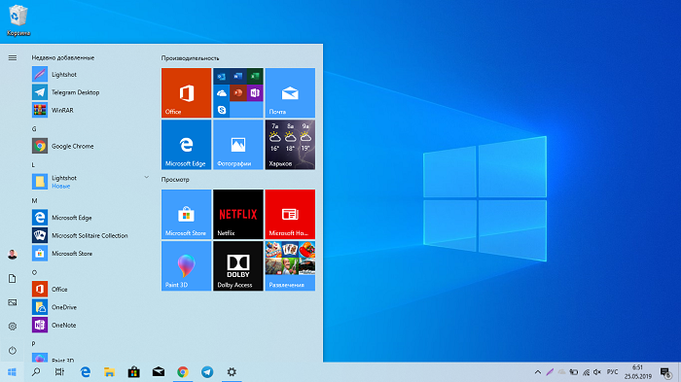
Task: Launch the Dolby Access tile
Action: 238,266
